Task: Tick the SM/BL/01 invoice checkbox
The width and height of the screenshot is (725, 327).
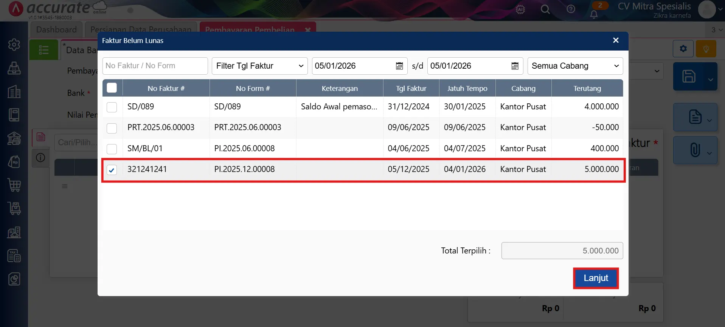Action: pos(112,149)
